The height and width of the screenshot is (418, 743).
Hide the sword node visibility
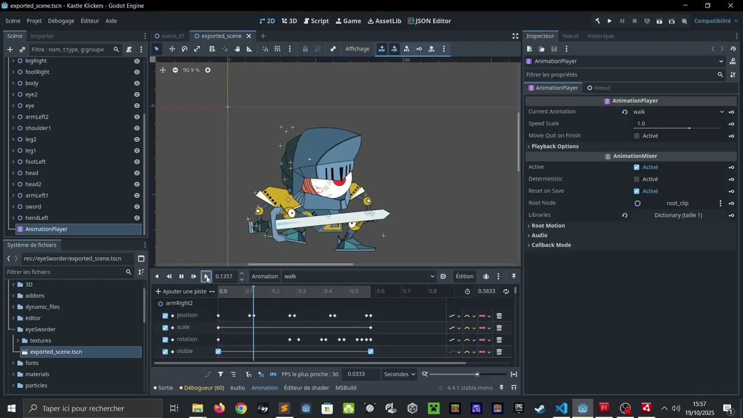(137, 207)
